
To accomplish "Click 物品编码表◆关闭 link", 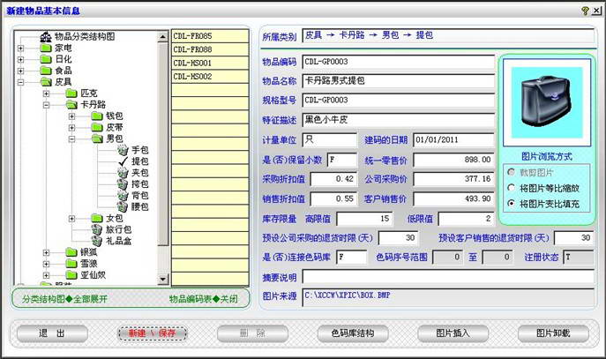I will click(x=203, y=299).
